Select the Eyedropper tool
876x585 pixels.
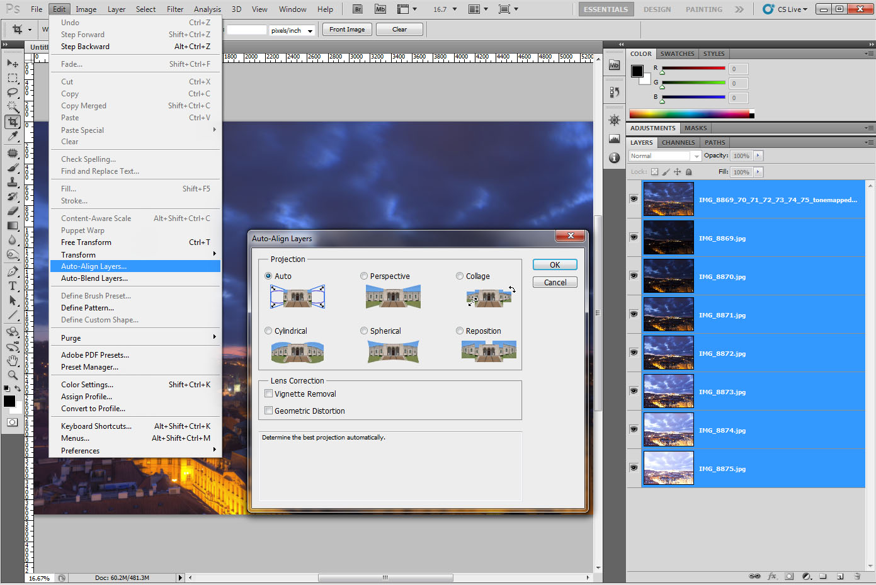point(13,136)
